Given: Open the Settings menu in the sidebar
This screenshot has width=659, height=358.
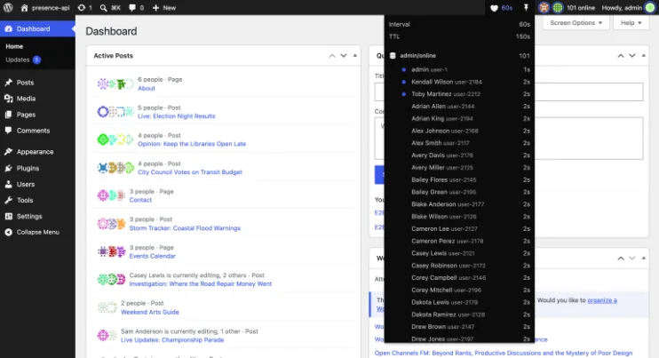Looking at the screenshot, I should (x=29, y=216).
